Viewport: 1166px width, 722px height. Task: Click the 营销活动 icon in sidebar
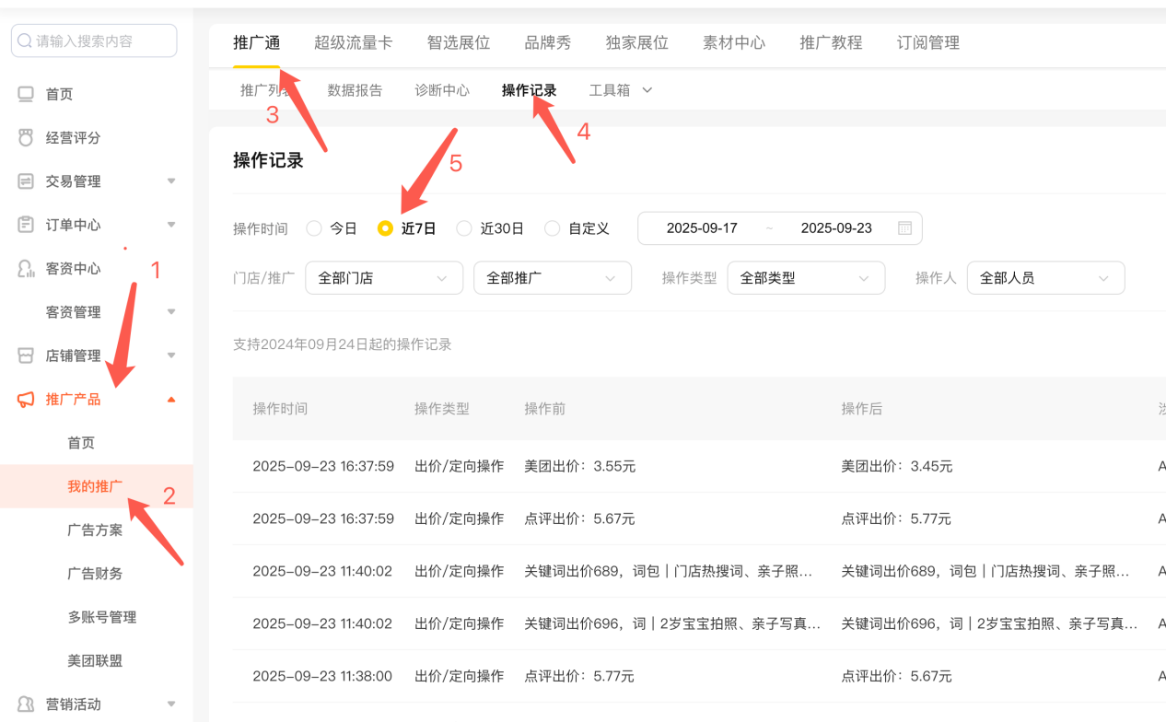tap(26, 704)
